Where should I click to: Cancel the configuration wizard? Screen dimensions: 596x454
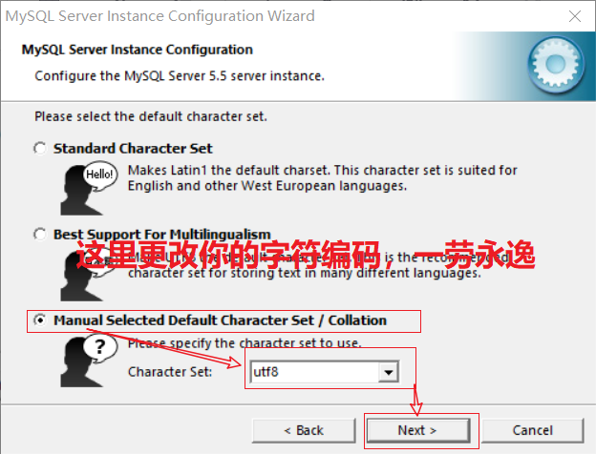pyautogui.click(x=533, y=430)
